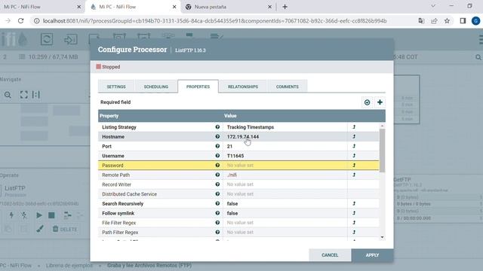Set the File Filter Regex value

(285, 223)
